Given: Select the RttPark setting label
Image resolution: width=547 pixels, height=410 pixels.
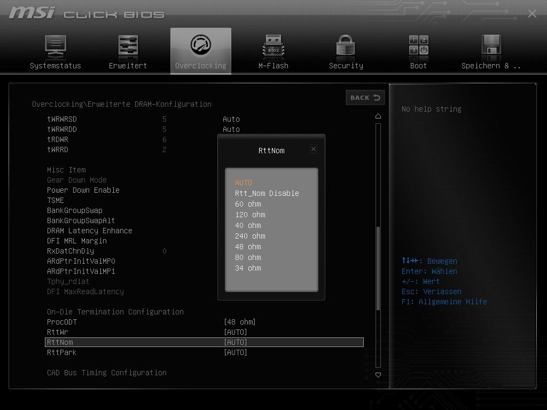Looking at the screenshot, I should click(x=62, y=352).
